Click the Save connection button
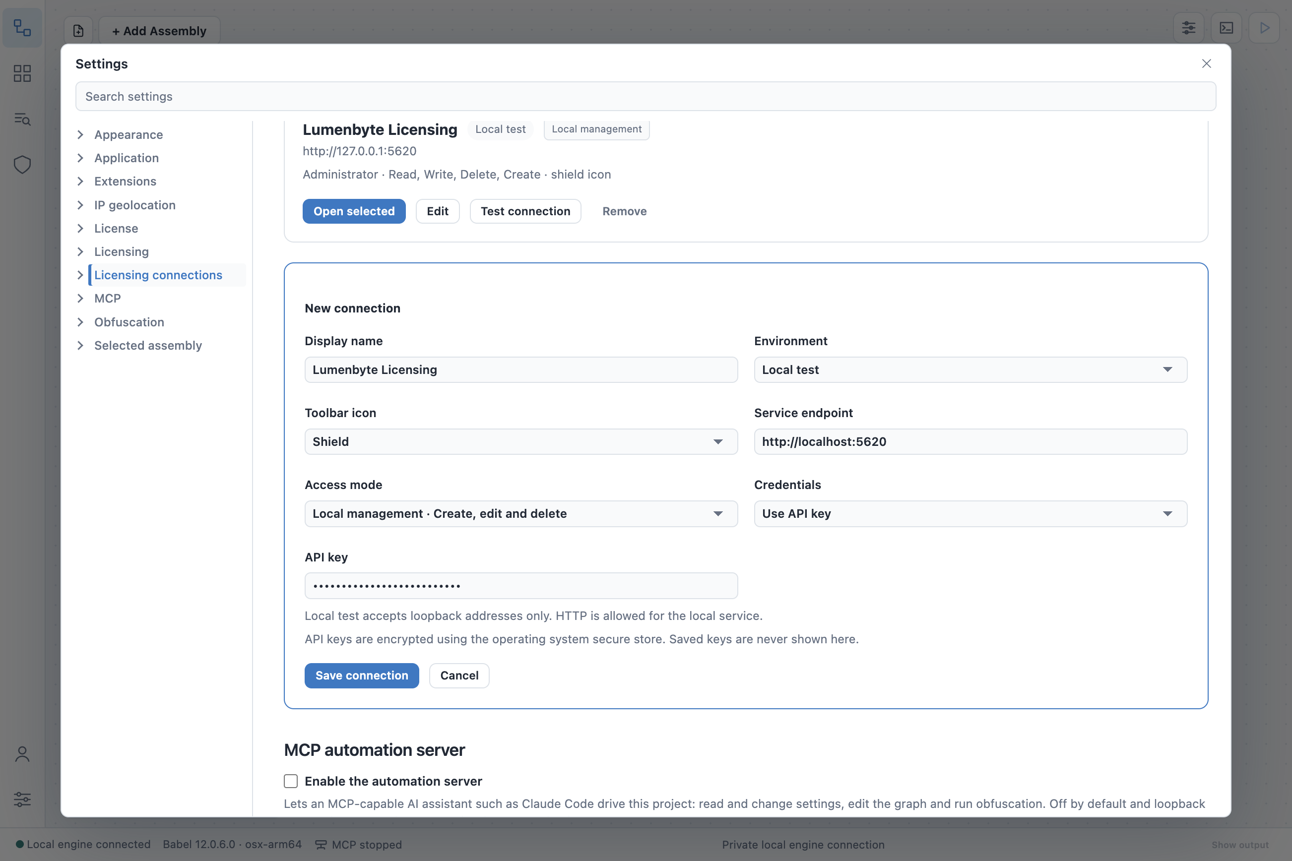 pyautogui.click(x=361, y=676)
